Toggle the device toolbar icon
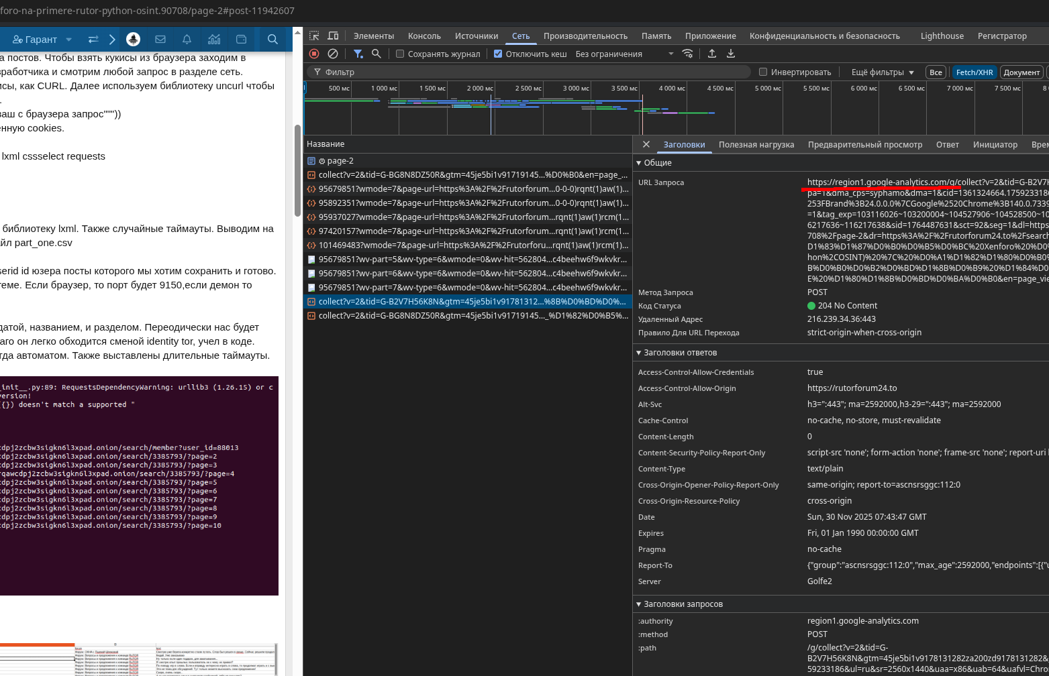1049x676 pixels. point(333,36)
